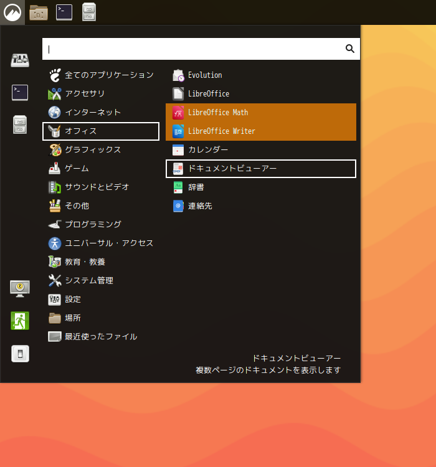Click the plain document icon beside LibreOffice
Viewport: 436px width, 467px height.
pos(178,94)
